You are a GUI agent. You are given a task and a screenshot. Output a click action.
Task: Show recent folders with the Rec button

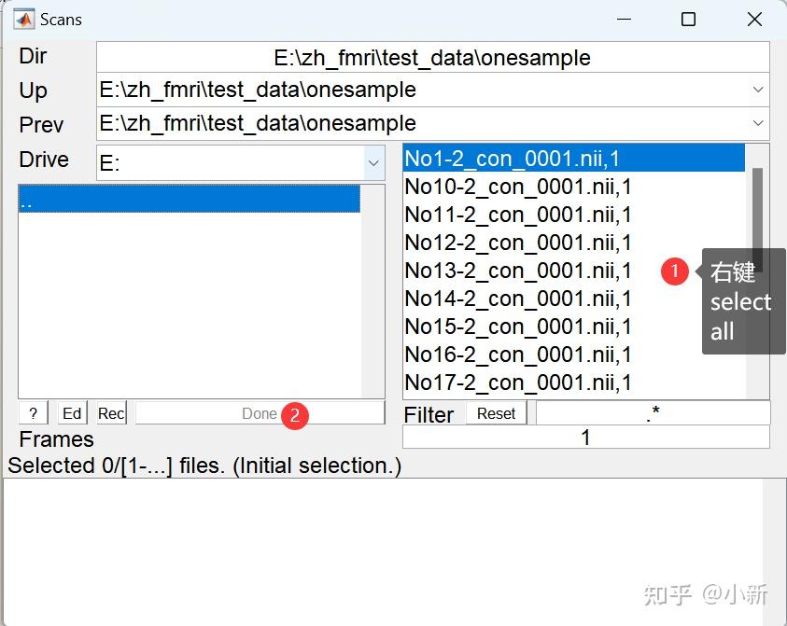point(111,412)
